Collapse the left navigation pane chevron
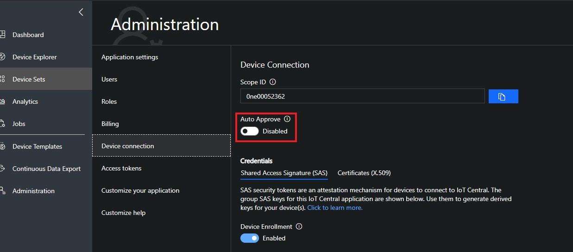Viewport: 573px width, 252px height. (x=81, y=13)
